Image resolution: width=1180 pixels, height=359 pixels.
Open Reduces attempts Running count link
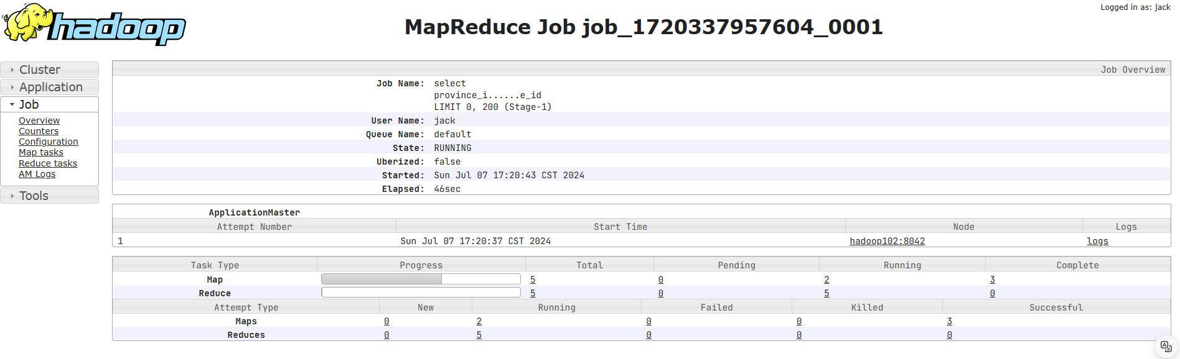(x=479, y=335)
